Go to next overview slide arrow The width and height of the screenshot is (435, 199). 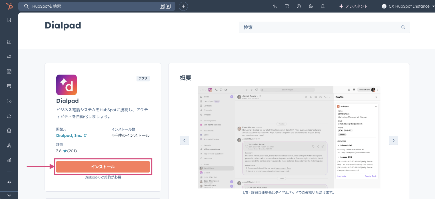(x=393, y=140)
